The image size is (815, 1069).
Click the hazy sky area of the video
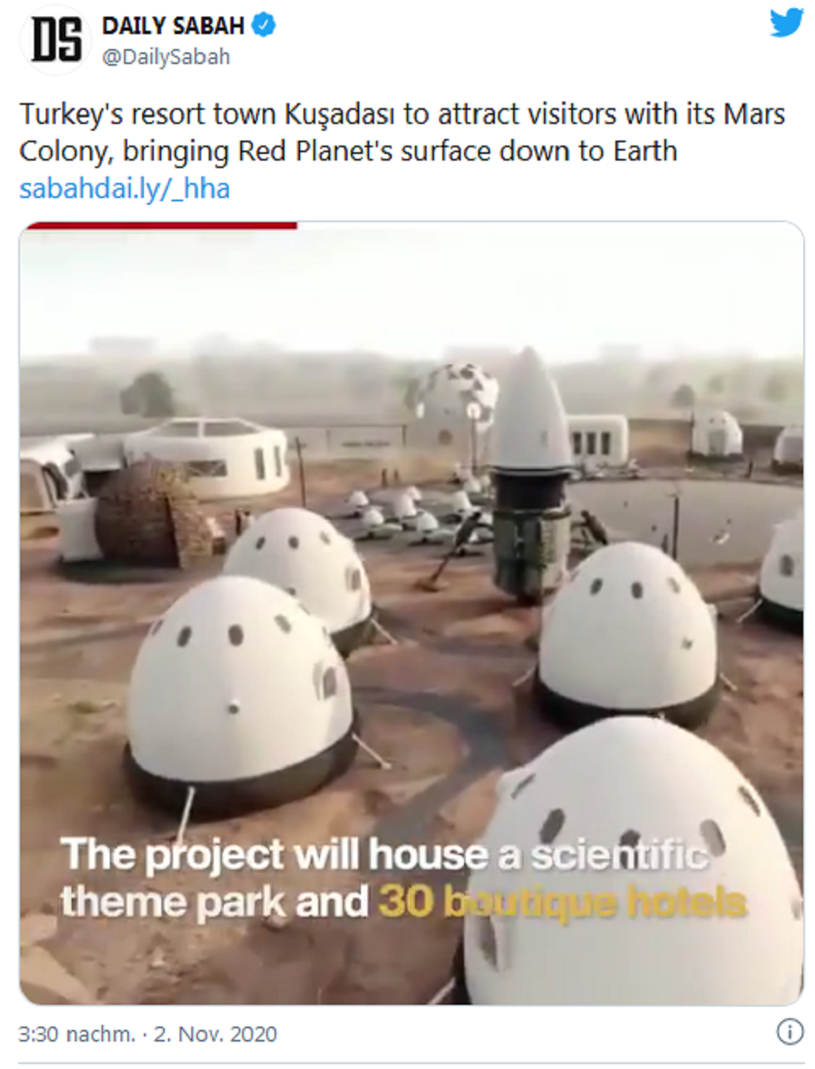click(x=412, y=287)
